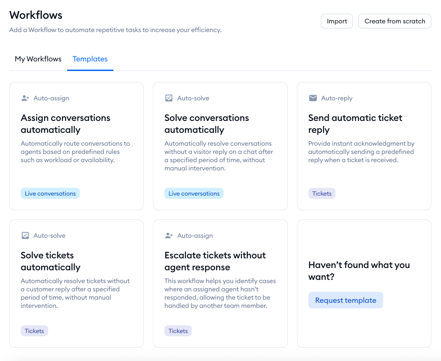Click the Import button

[337, 22]
